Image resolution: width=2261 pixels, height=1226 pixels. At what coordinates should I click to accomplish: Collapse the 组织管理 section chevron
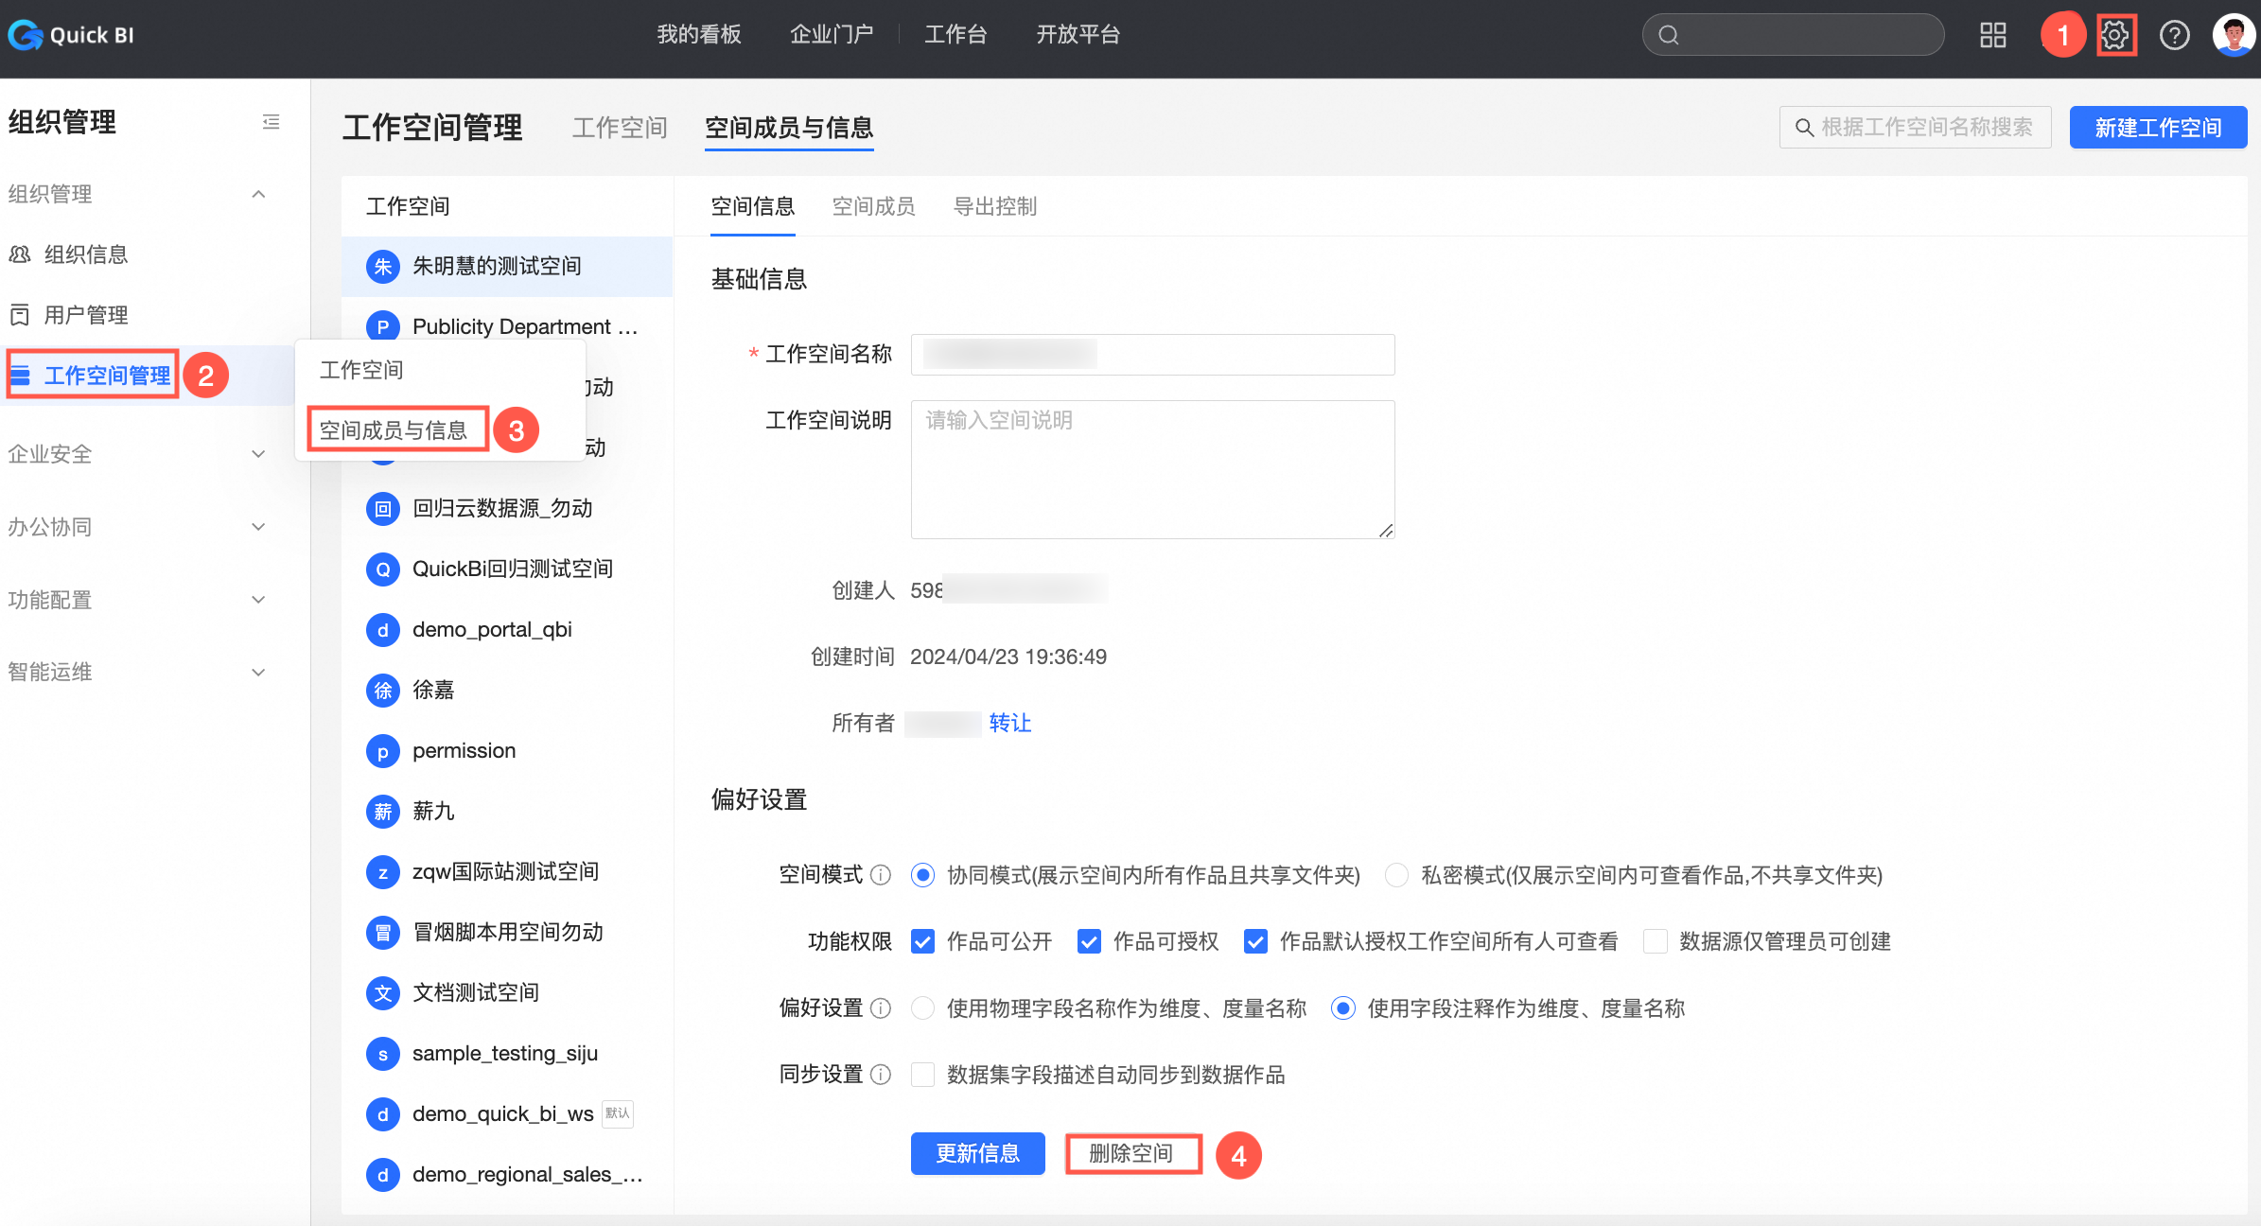[x=258, y=194]
